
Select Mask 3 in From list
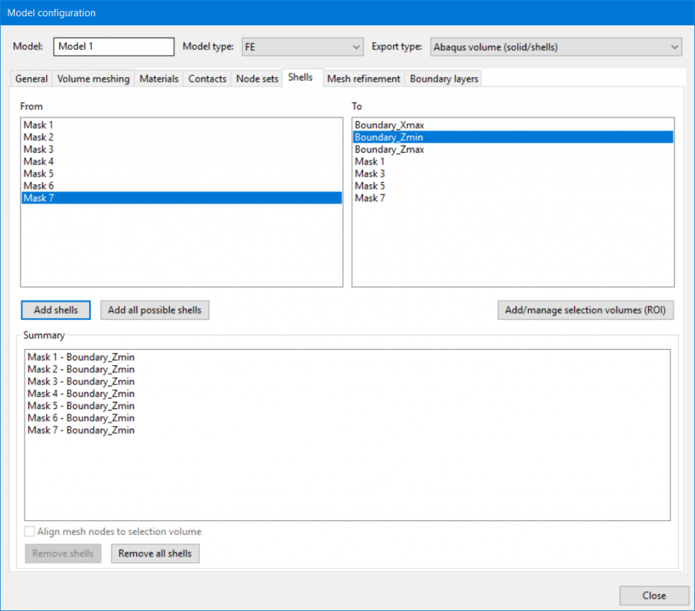182,149
